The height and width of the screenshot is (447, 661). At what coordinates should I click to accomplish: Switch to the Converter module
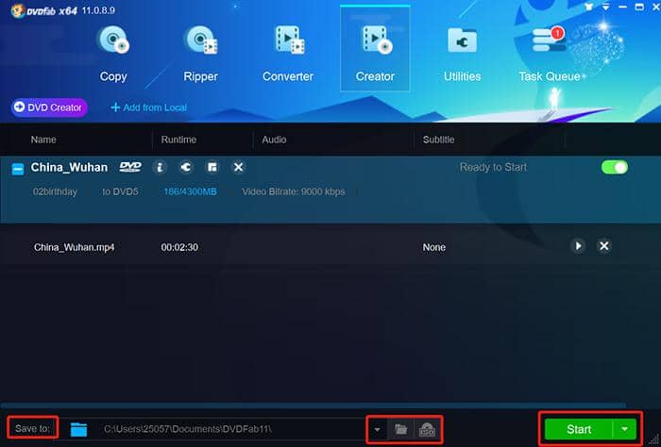(288, 54)
